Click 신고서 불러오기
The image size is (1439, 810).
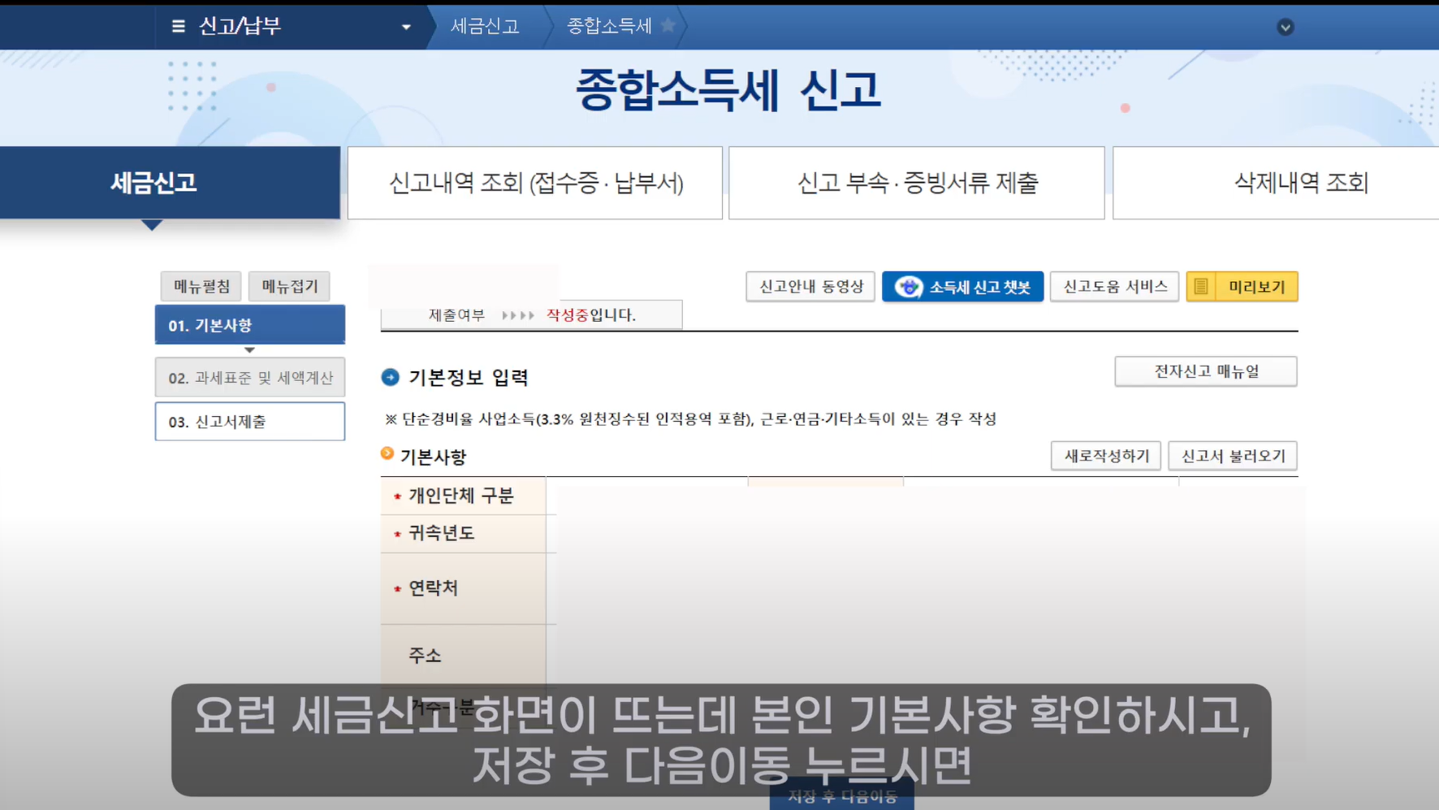(x=1233, y=456)
